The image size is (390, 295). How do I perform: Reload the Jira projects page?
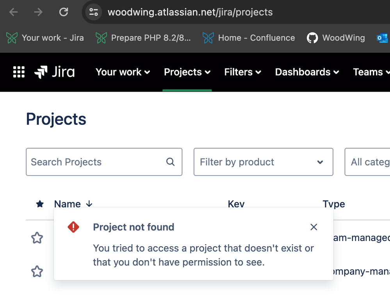[x=64, y=12]
